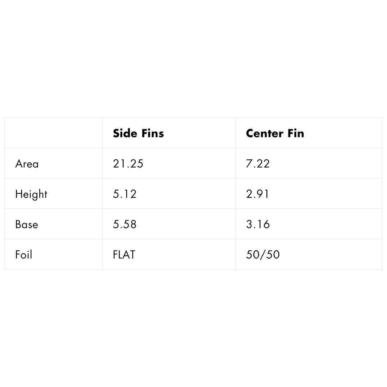Choose the Center Fin base value
This screenshot has width=387, height=387.
(x=258, y=225)
